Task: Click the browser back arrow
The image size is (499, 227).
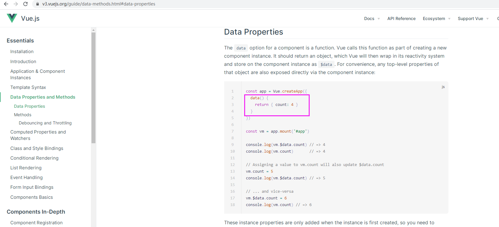Action: 6,4
